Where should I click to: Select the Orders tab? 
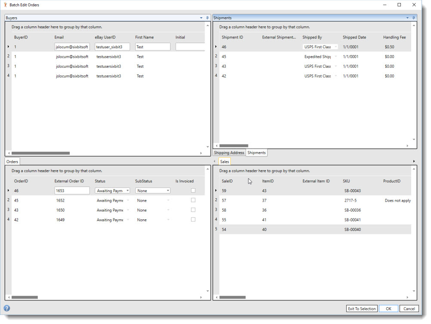click(12, 162)
